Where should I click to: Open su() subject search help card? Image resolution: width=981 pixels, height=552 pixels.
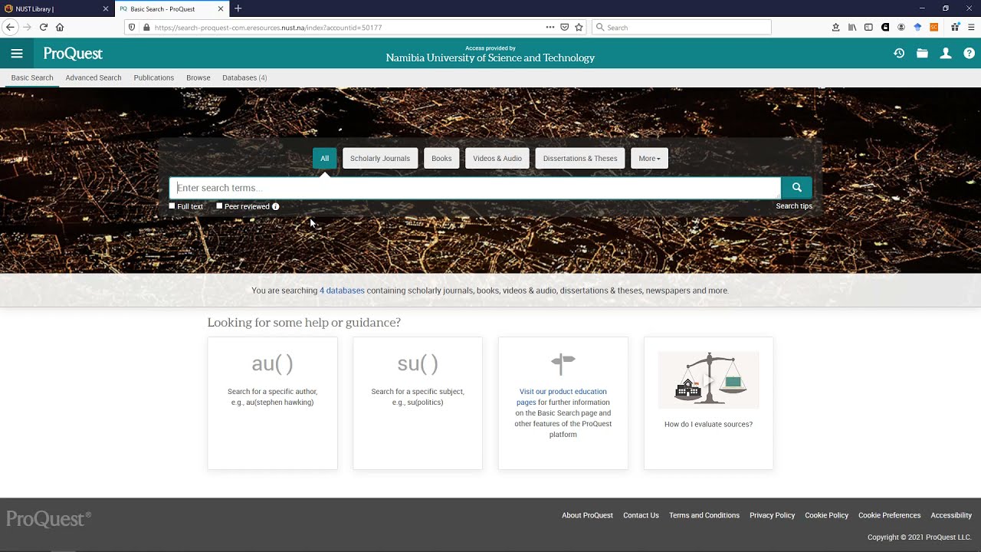418,403
